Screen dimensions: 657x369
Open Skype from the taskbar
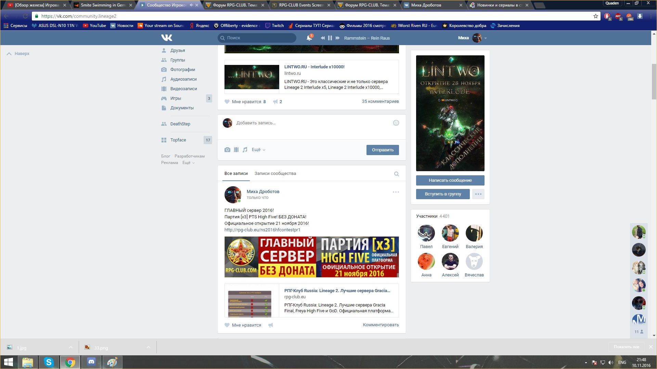[49, 362]
